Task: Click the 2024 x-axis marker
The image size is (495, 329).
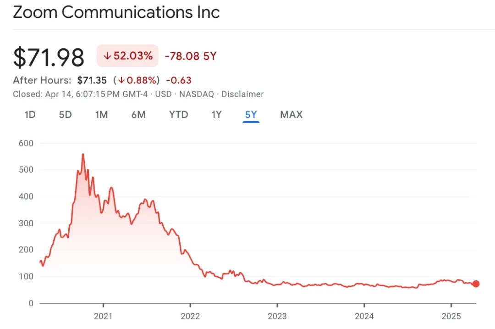Action: pos(364,316)
